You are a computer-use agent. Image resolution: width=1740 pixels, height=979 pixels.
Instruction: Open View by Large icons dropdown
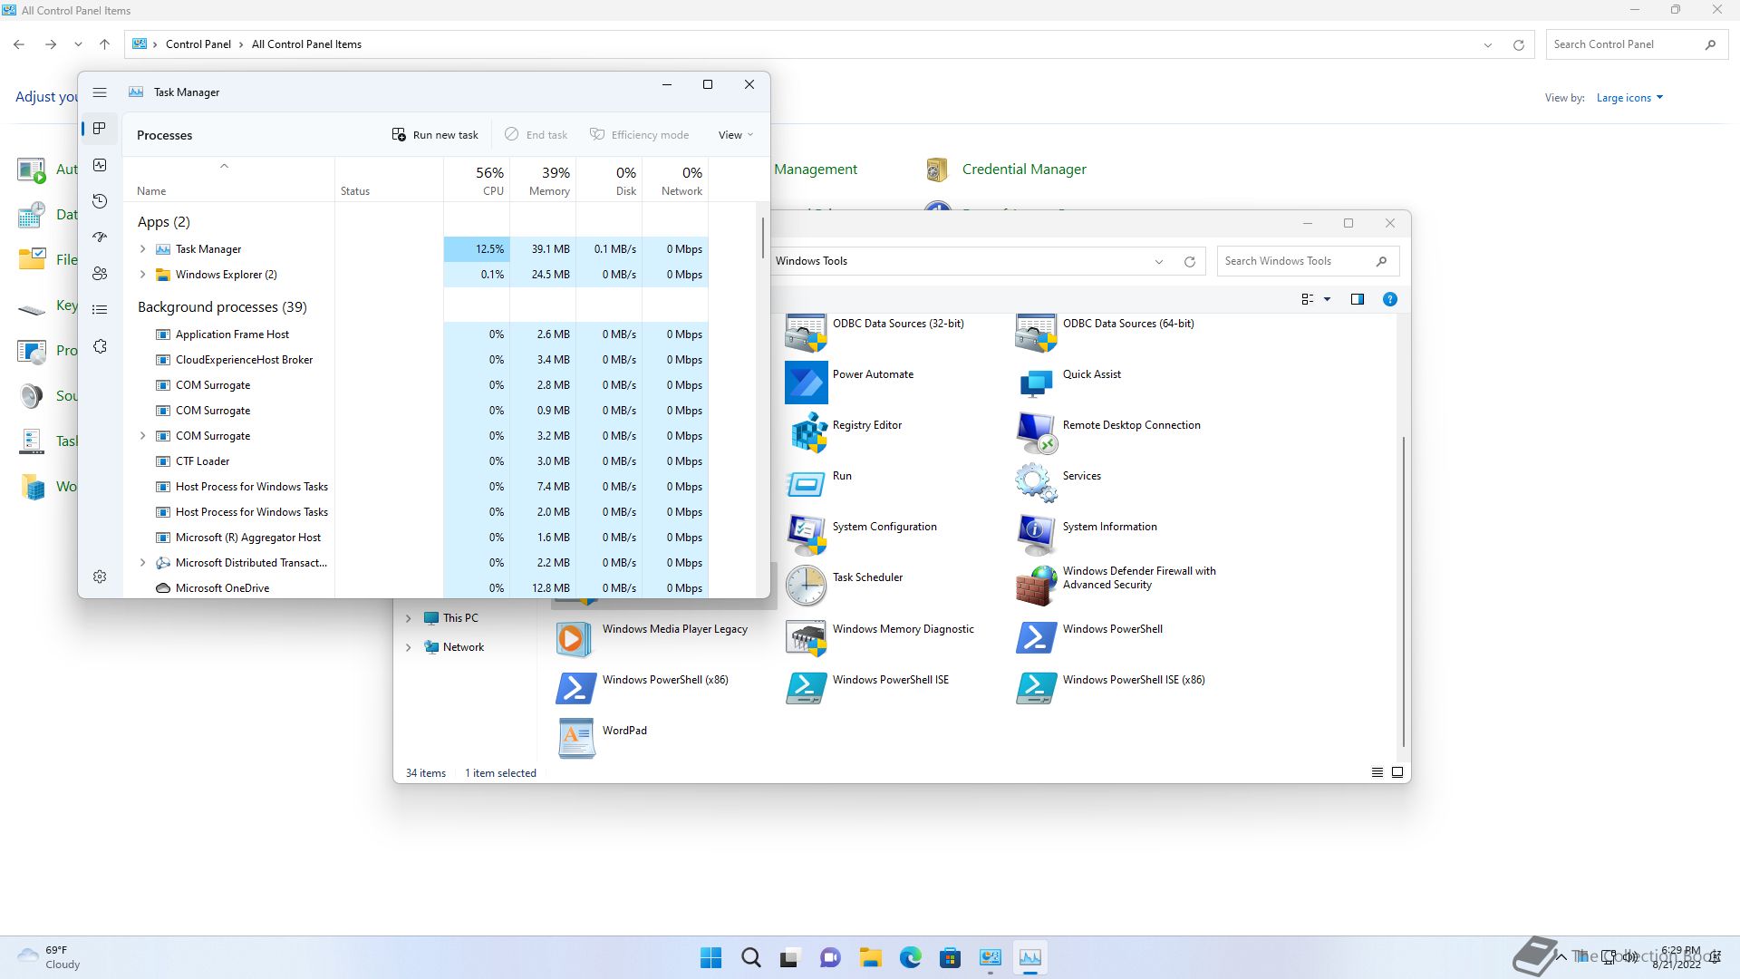pyautogui.click(x=1629, y=98)
